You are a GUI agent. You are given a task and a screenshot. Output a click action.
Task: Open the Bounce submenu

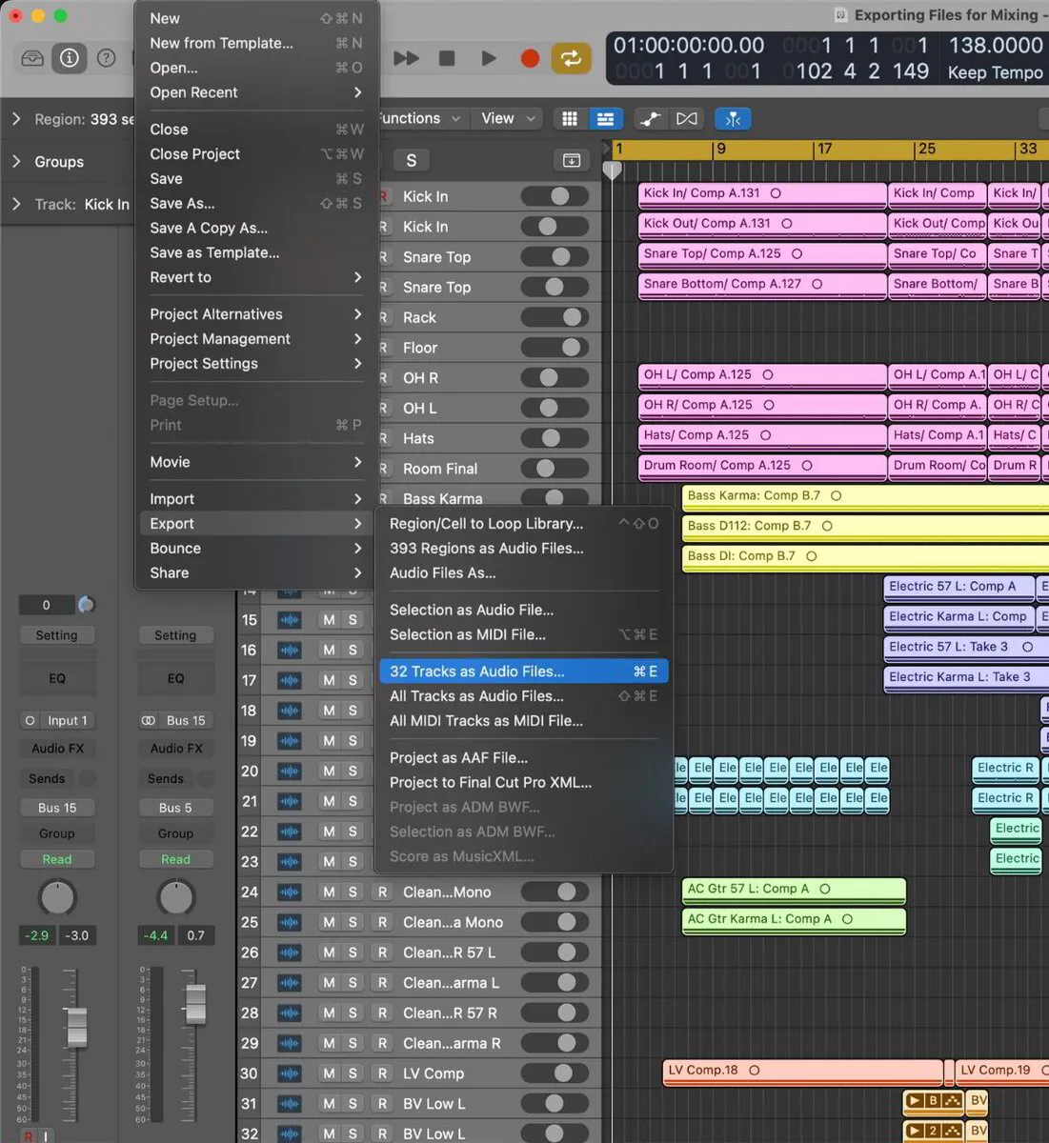pyautogui.click(x=174, y=549)
